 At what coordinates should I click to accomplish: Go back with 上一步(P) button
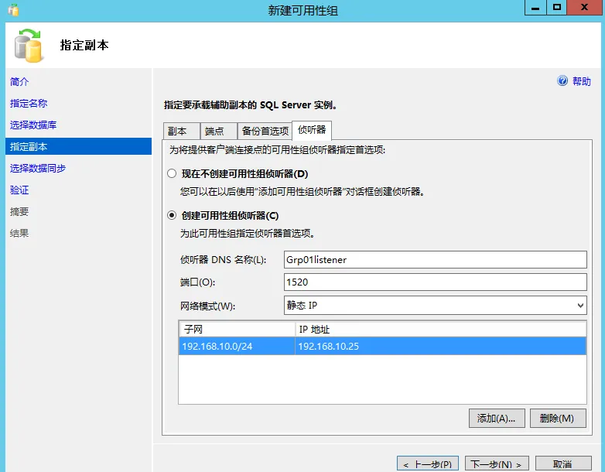coord(428,464)
